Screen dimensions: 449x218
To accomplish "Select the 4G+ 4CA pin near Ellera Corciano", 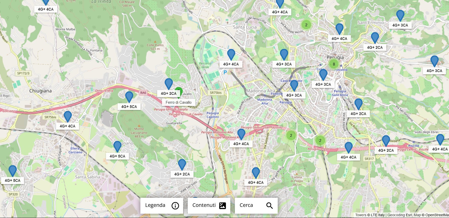I will [67, 117].
